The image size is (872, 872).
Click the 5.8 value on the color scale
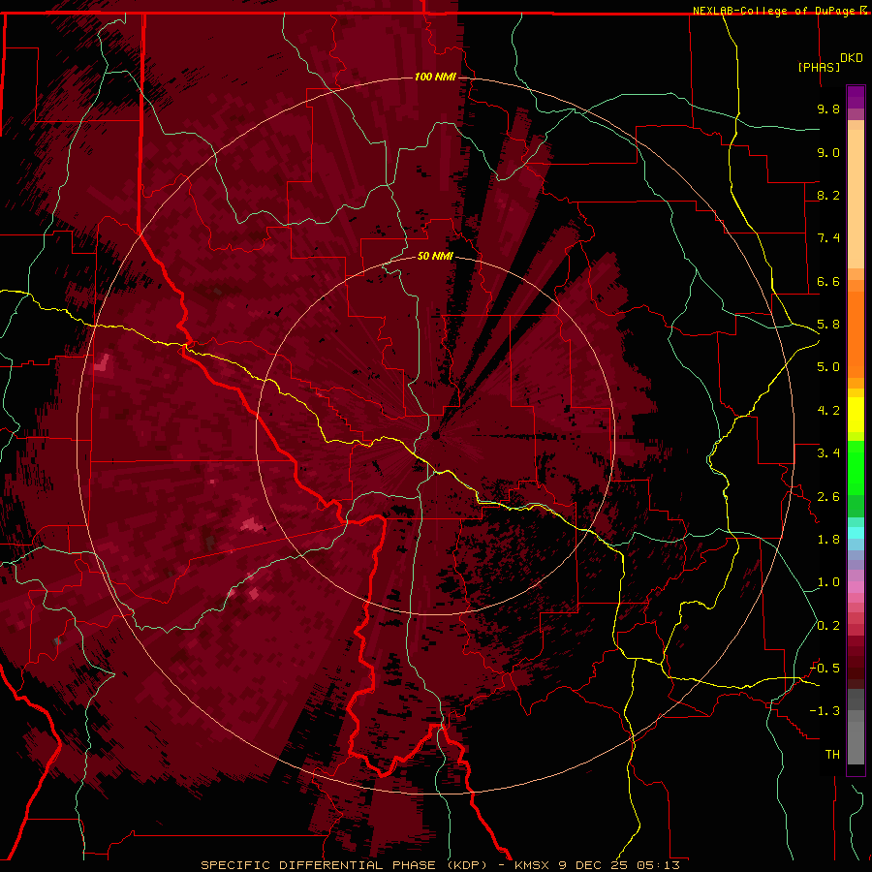click(828, 325)
